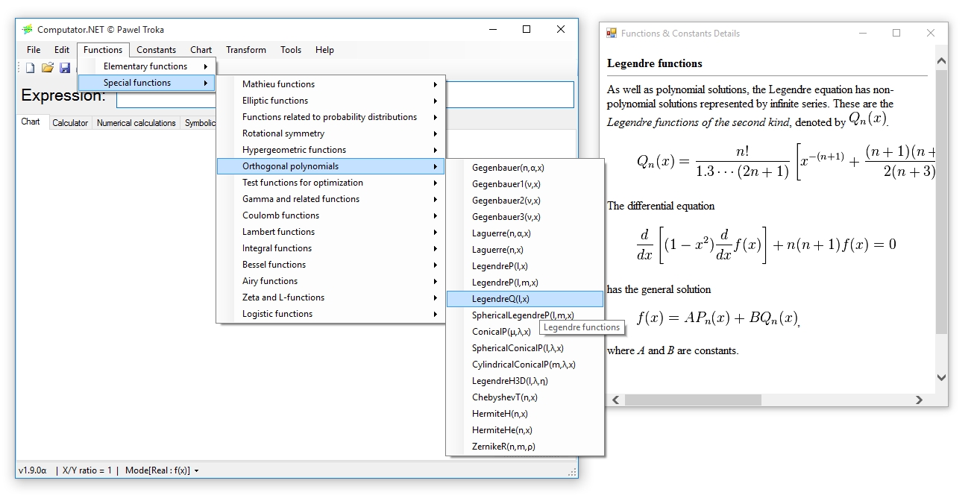Expand the Integral functions submenu
The height and width of the screenshot is (501, 974).
tap(330, 248)
